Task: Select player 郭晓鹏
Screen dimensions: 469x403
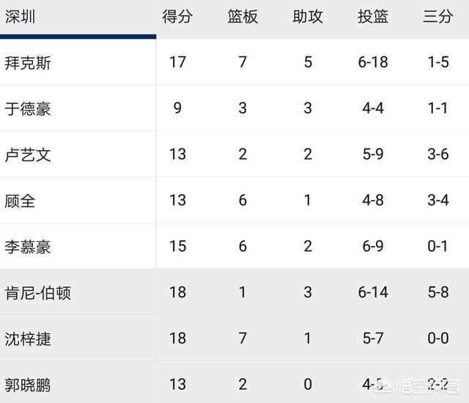Action: click(x=28, y=385)
